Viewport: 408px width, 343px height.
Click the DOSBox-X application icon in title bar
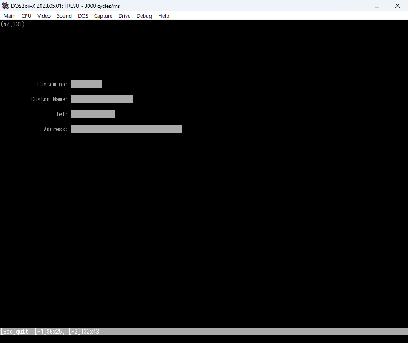click(5, 6)
